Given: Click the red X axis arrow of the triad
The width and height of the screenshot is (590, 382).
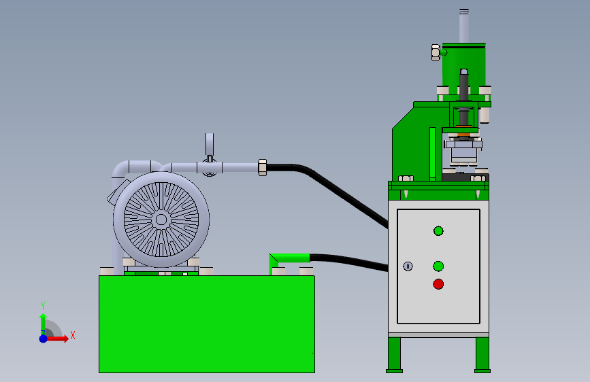Looking at the screenshot, I should [x=58, y=338].
